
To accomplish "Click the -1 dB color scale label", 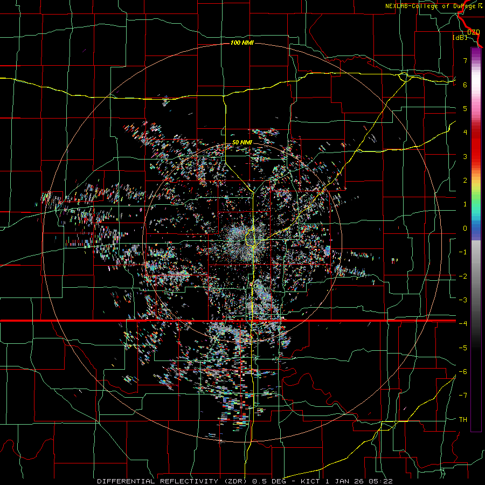I will click(463, 252).
